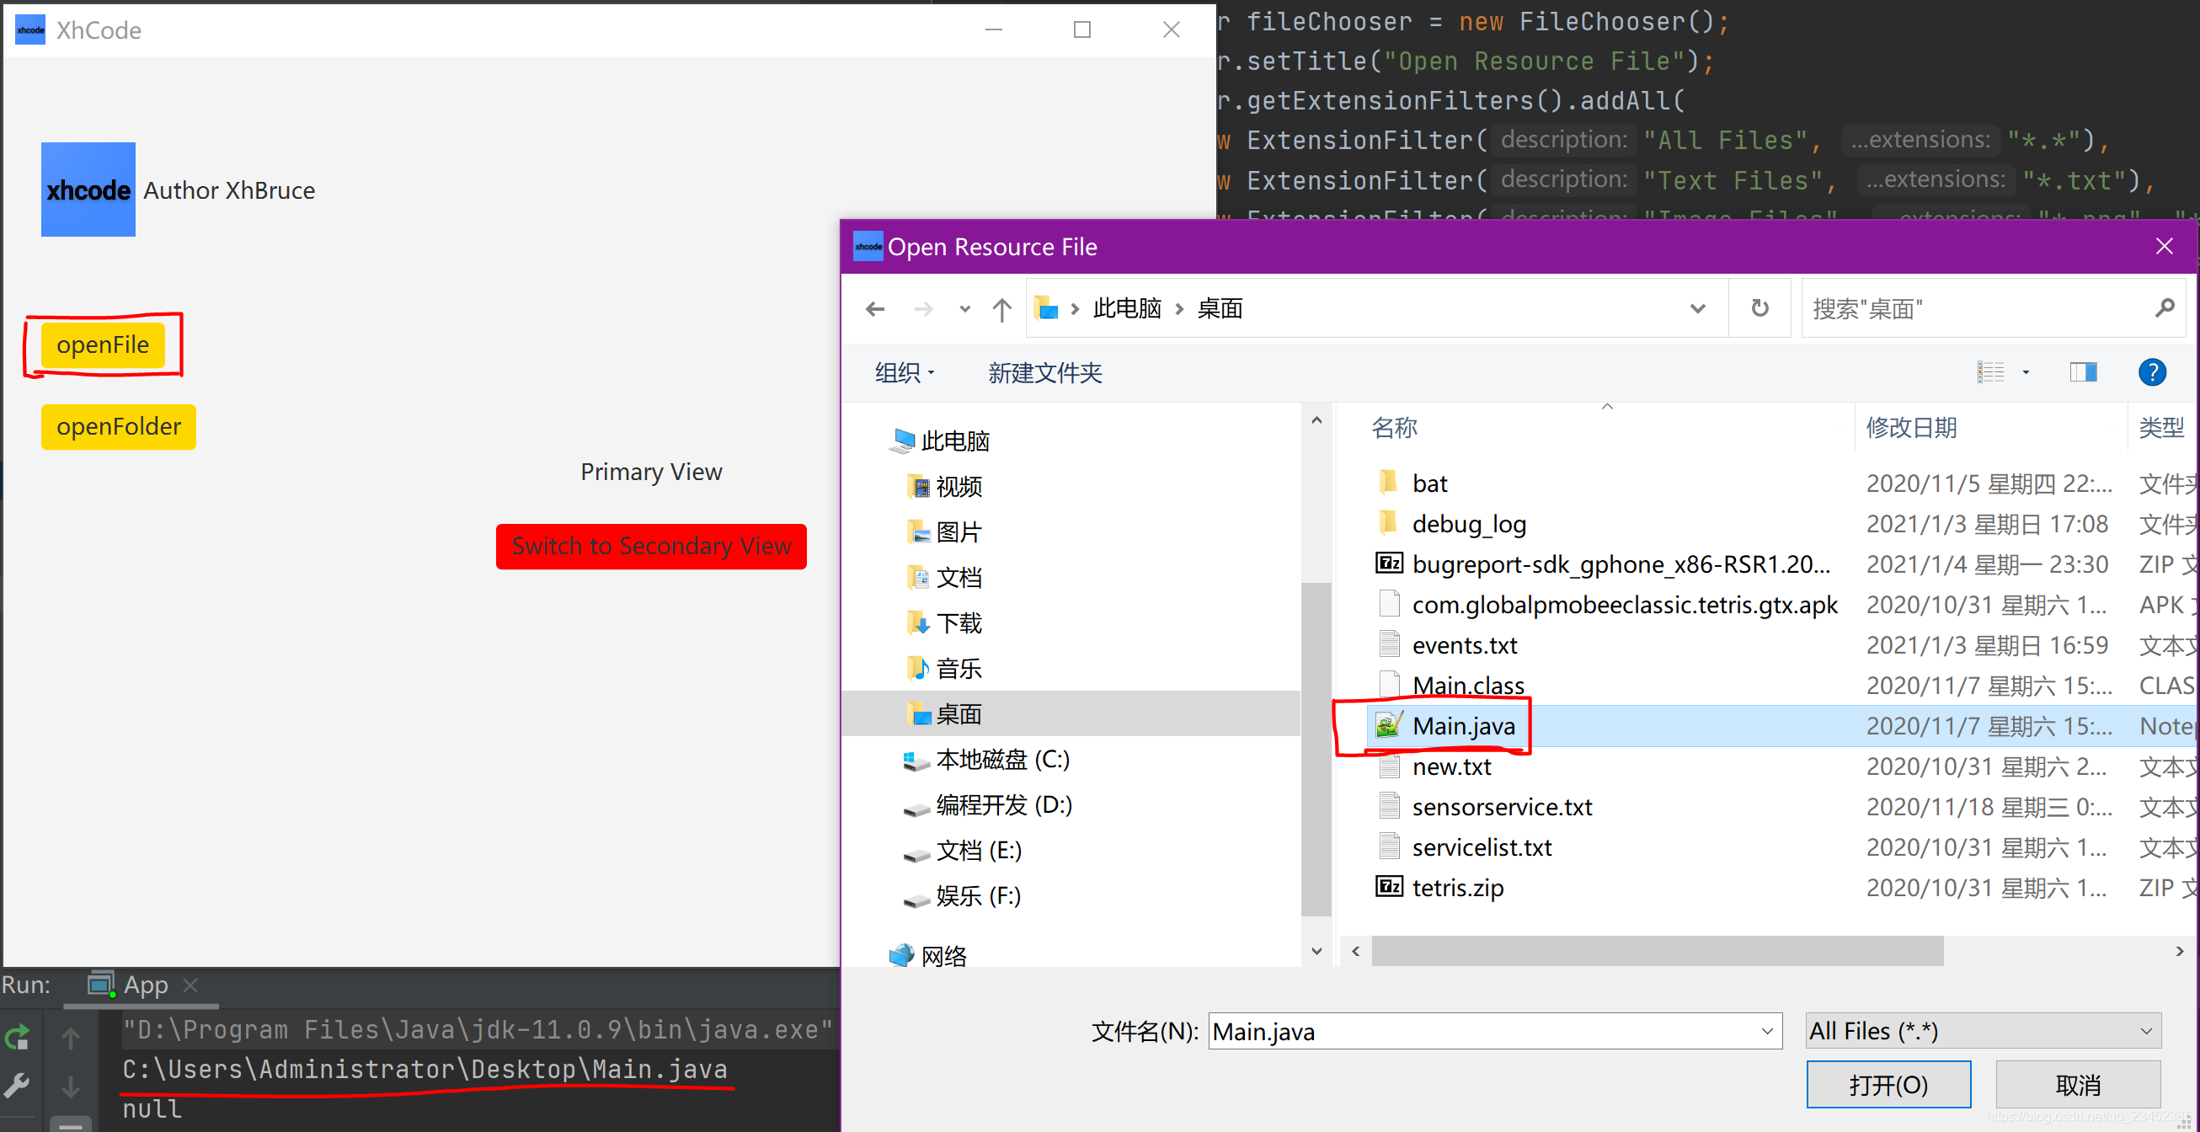Click the refresh button next to address bar

coord(1759,308)
